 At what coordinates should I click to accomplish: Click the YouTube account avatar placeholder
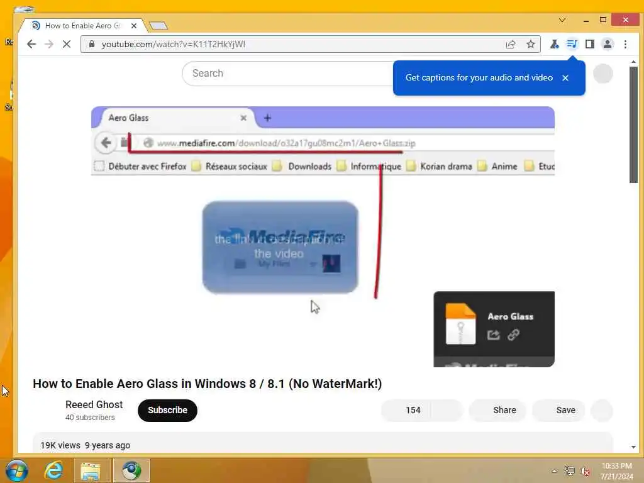(603, 74)
